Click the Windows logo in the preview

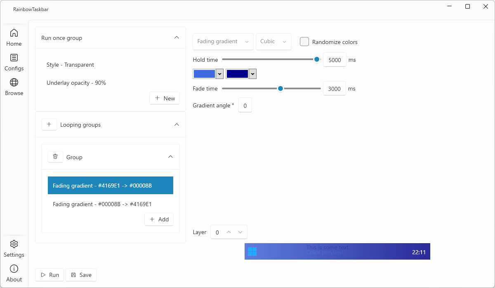pyautogui.click(x=252, y=251)
